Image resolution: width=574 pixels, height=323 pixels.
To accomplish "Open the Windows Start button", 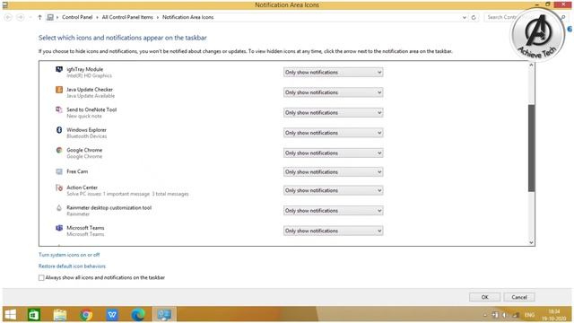I will pos(11,315).
